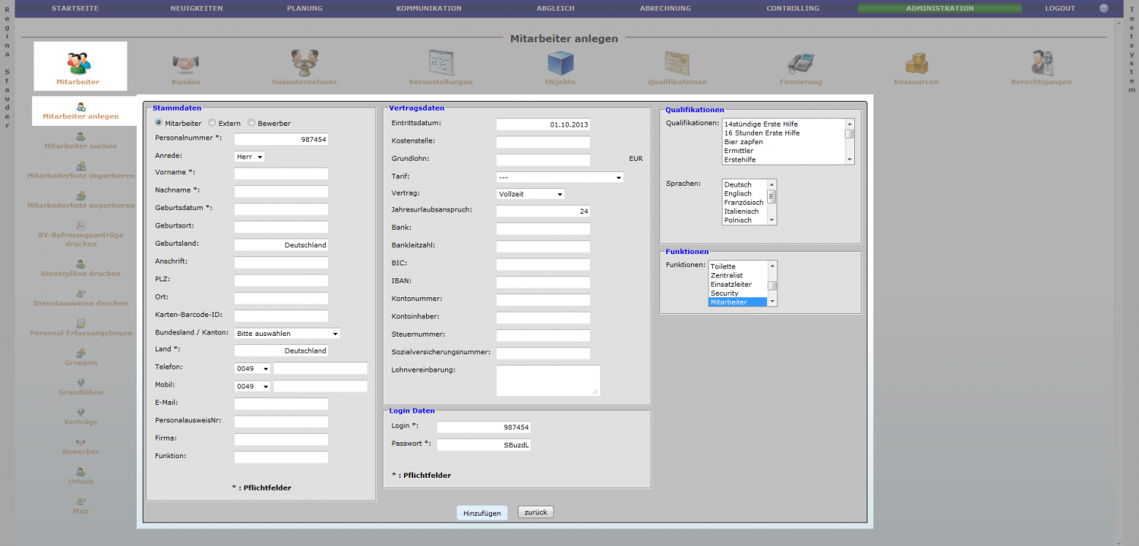Image resolution: width=1139 pixels, height=546 pixels.
Task: Select the Mitarbeiter radio button
Action: (x=159, y=123)
